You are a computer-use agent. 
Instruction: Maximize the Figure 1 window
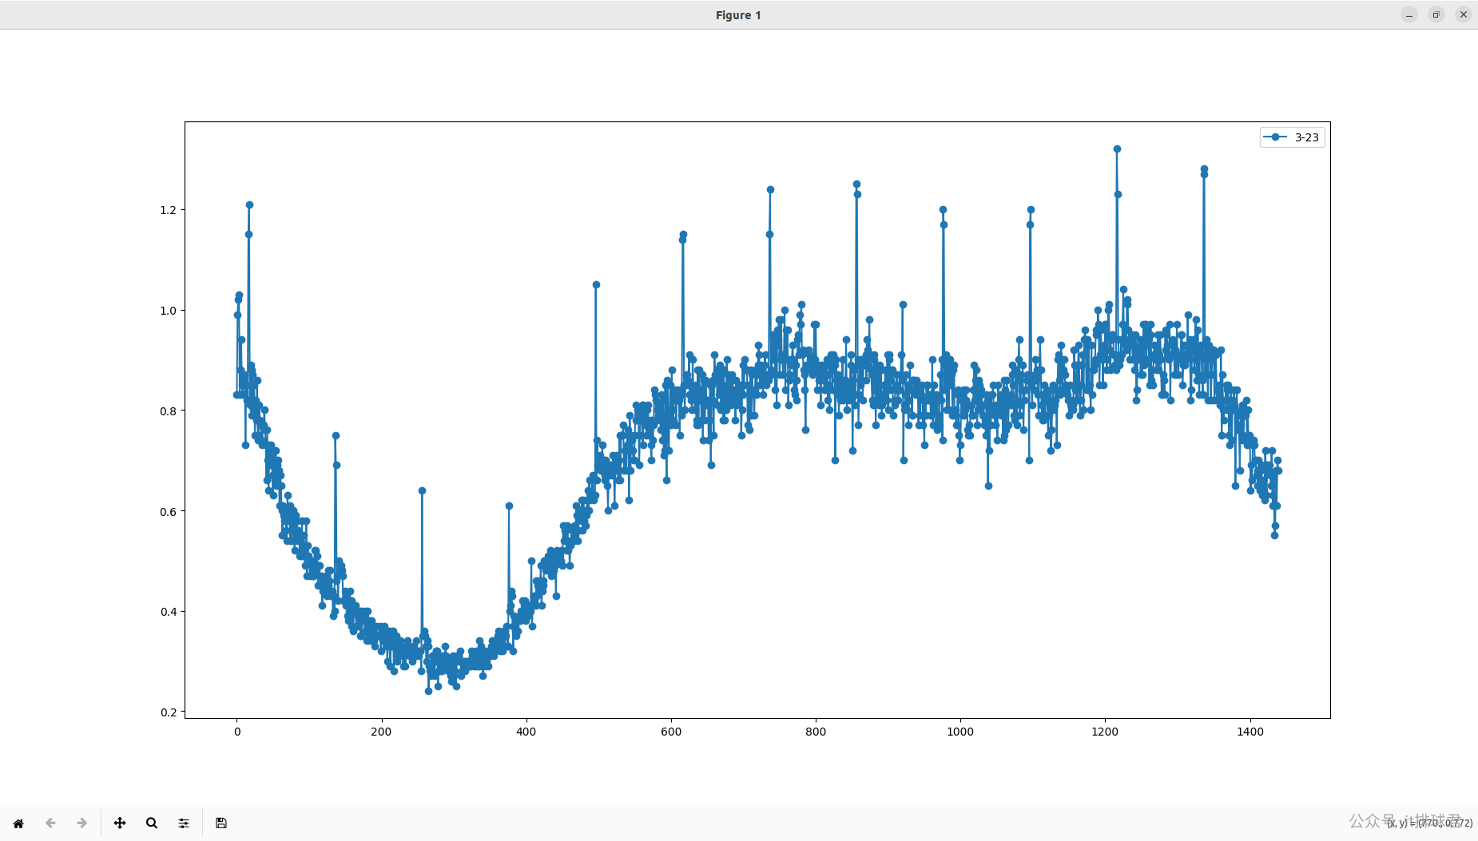pyautogui.click(x=1436, y=14)
